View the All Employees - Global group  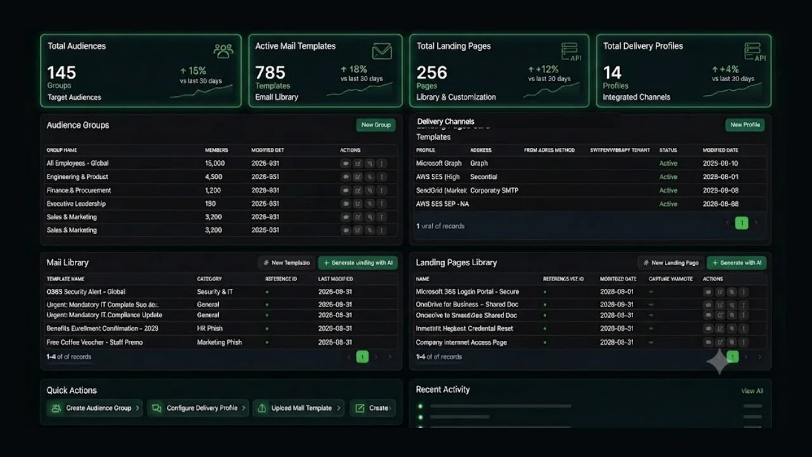346,163
